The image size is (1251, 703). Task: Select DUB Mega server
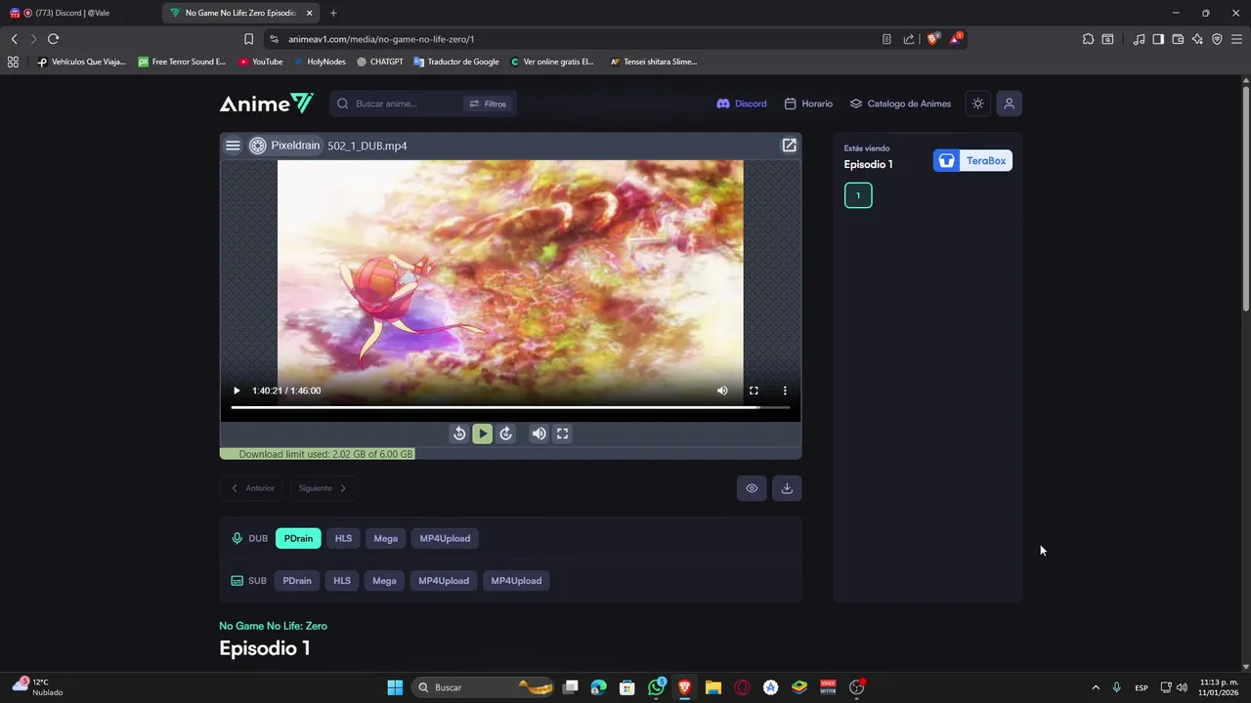(x=385, y=538)
